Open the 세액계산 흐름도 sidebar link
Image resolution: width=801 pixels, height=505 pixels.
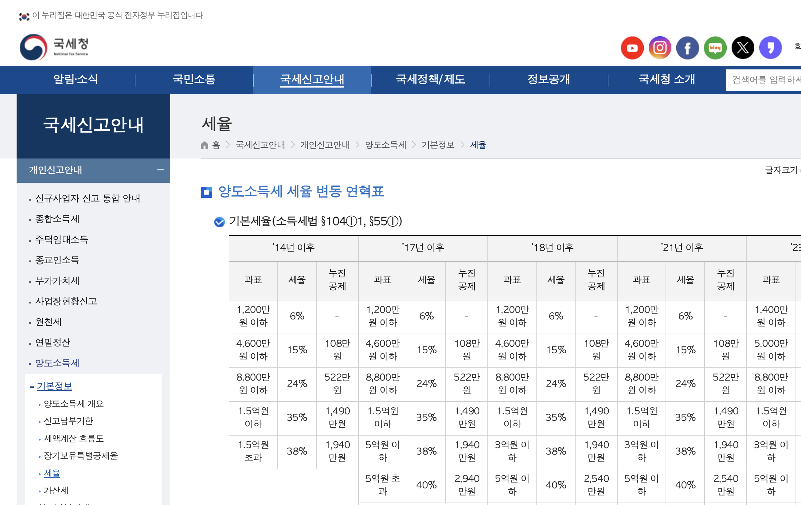(73, 438)
